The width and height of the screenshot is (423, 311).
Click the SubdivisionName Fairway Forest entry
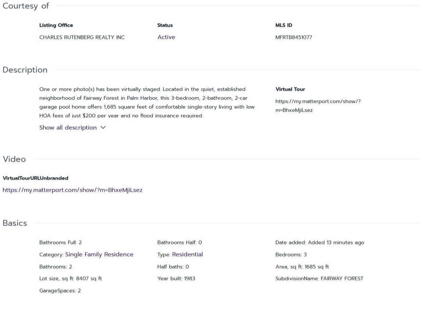coord(319,279)
